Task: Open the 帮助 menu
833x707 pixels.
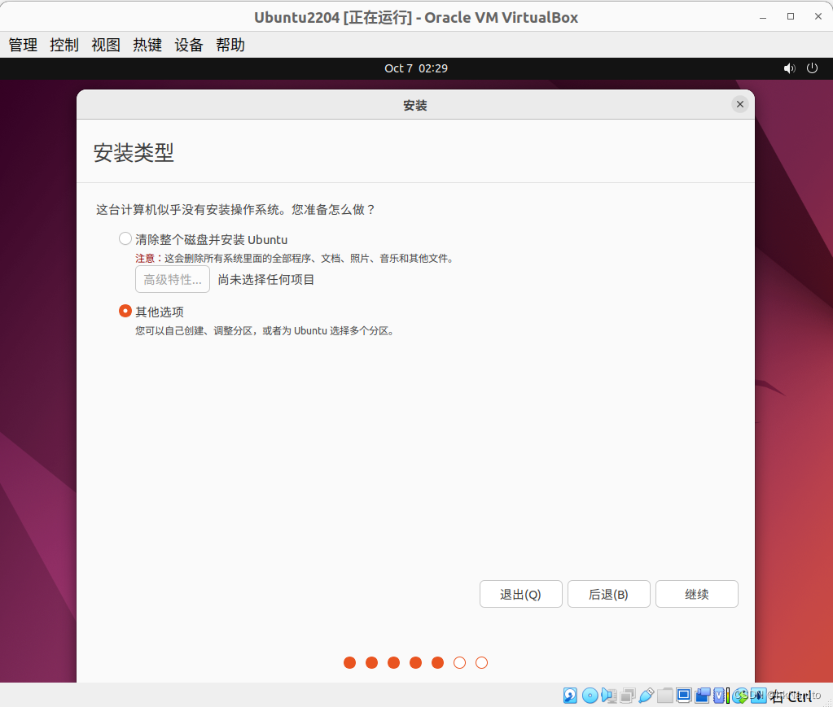Action: 230,45
